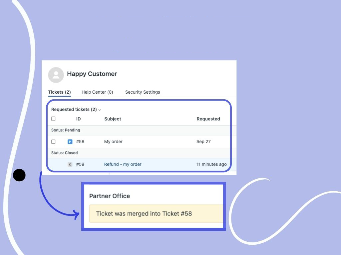Viewport: 341px width, 255px height.
Task: Switch to the Tickets (2) tab
Action: [59, 92]
